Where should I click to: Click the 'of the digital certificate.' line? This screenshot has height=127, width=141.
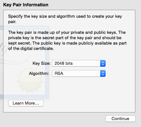point(31,49)
